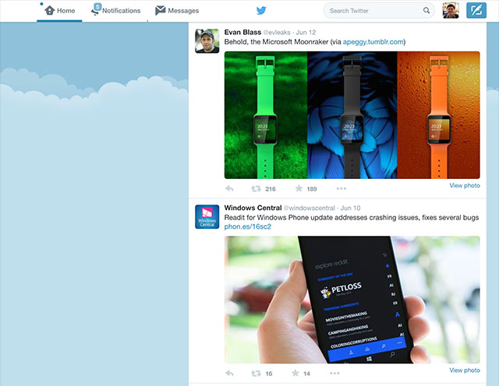Retweet Windows Central's tweet
This screenshot has height=386, width=499.
256,374
